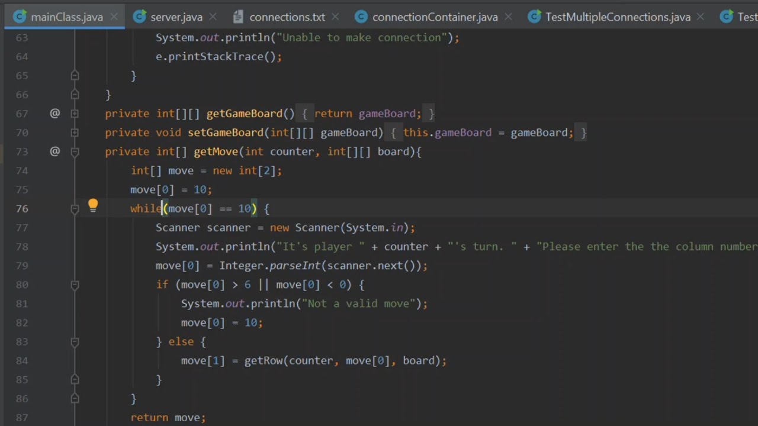Click 'int[] move = new int[2];' line
The width and height of the screenshot is (758, 426).
tap(206, 170)
